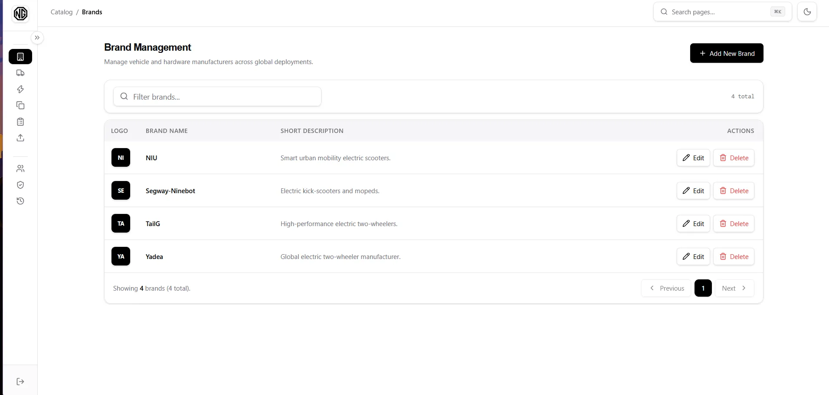The height and width of the screenshot is (395, 829).
Task: Click the Yadea brand name
Action: click(154, 257)
